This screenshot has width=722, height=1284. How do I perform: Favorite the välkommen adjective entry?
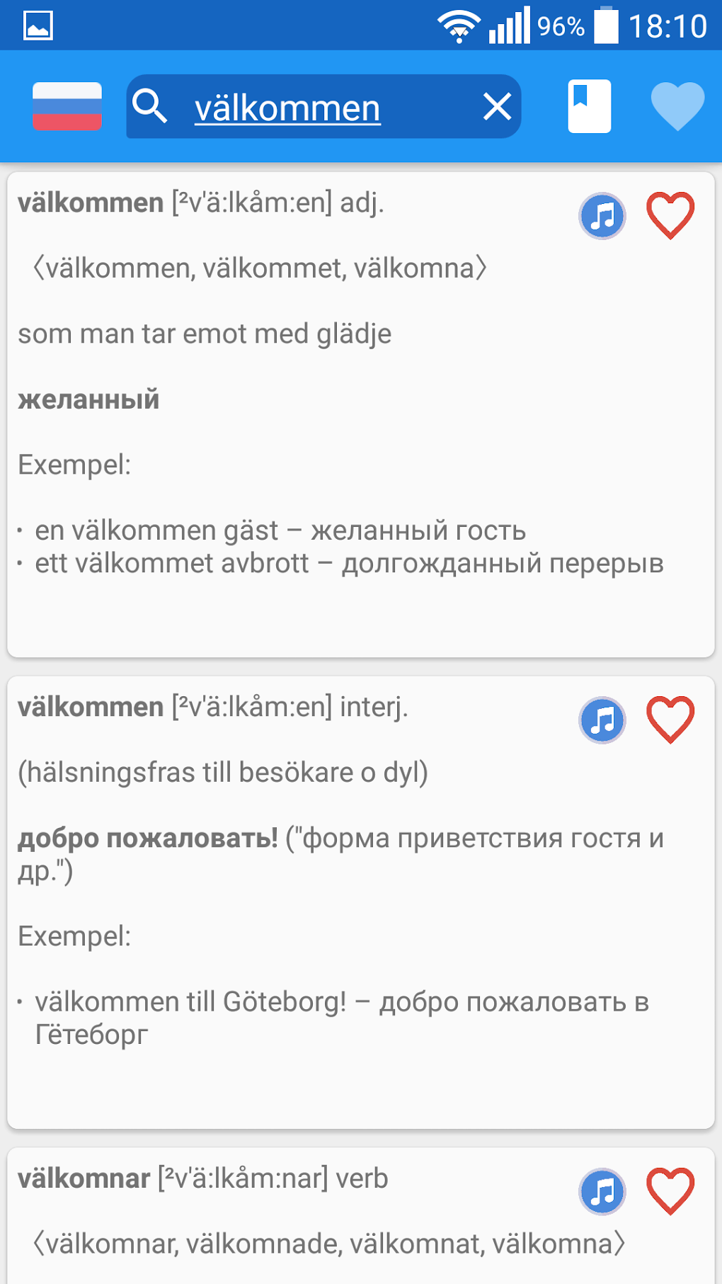(670, 216)
